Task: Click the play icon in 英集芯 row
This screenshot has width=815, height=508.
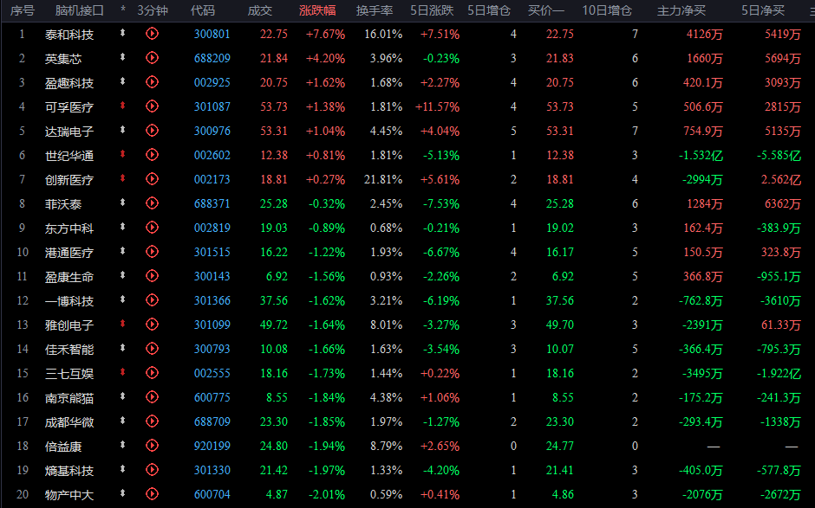Action: tap(152, 58)
